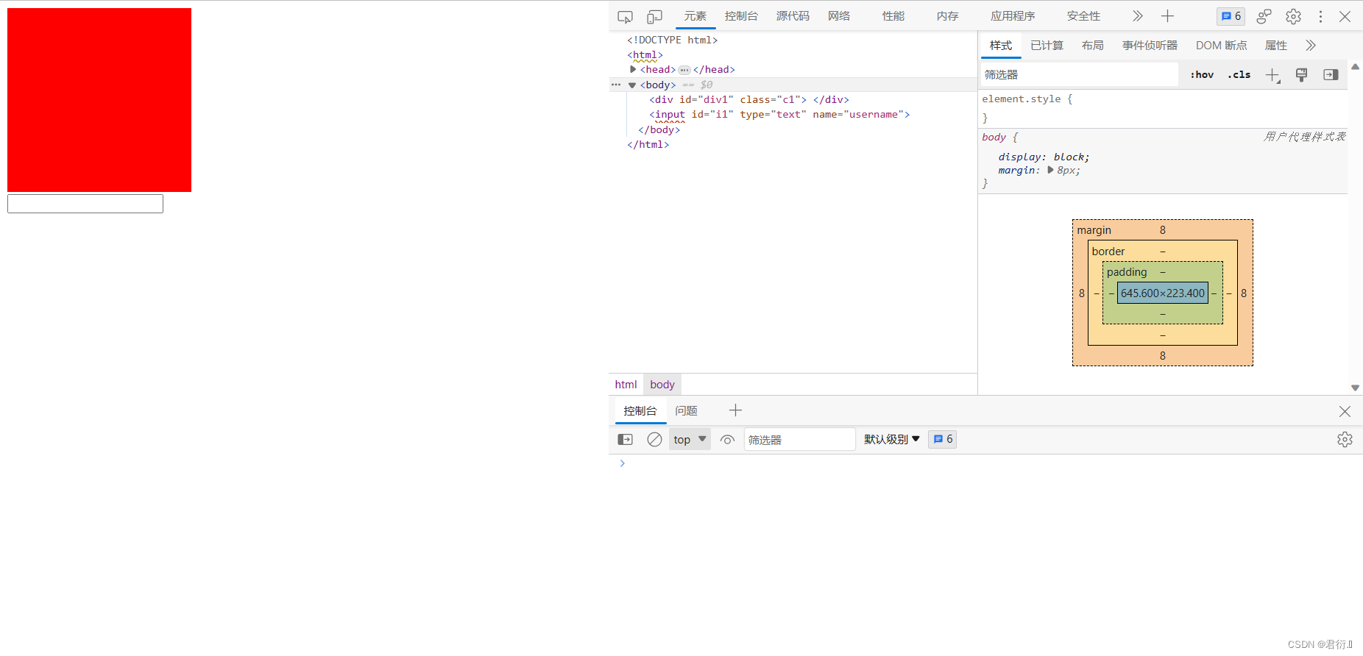Toggle device emulation icon
Viewport: 1363px width, 656px height.
pos(654,16)
